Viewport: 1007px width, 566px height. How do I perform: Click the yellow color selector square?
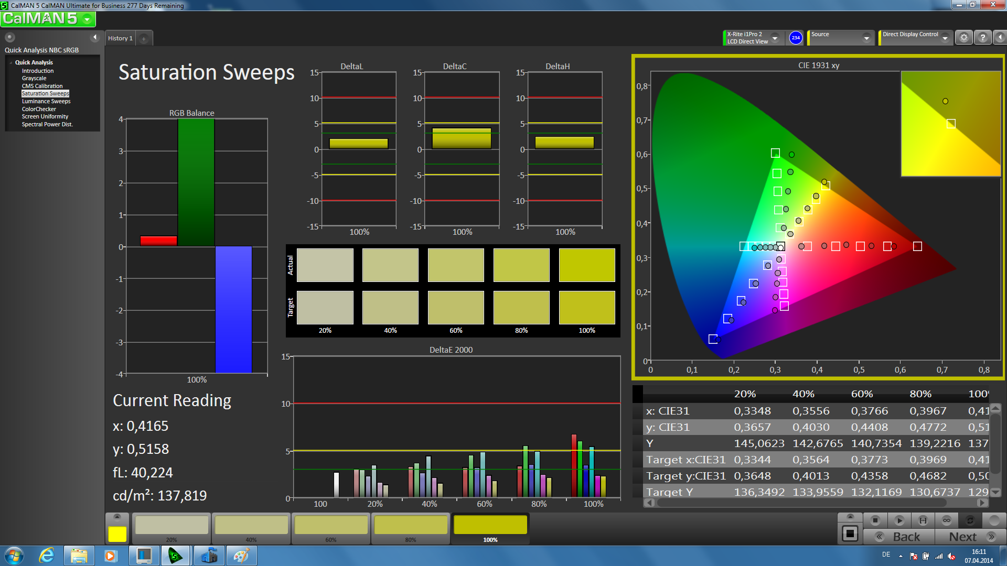[x=117, y=534]
